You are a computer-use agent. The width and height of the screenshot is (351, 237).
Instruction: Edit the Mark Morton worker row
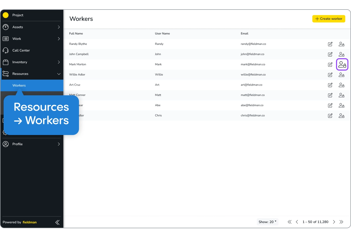pos(330,64)
